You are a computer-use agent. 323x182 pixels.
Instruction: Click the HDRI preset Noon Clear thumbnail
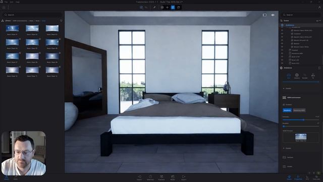point(301,136)
